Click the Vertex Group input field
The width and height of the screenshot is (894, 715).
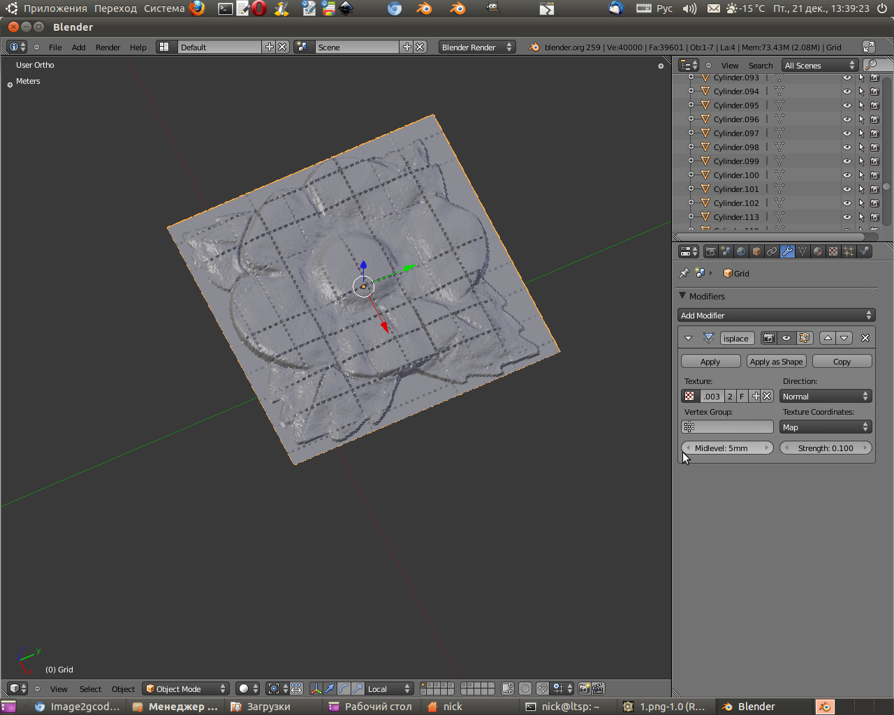(x=727, y=427)
